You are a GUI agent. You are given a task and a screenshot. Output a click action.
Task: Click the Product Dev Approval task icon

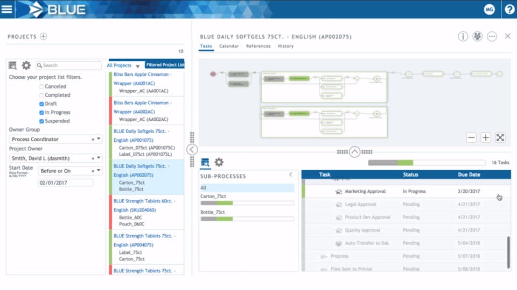(x=339, y=218)
